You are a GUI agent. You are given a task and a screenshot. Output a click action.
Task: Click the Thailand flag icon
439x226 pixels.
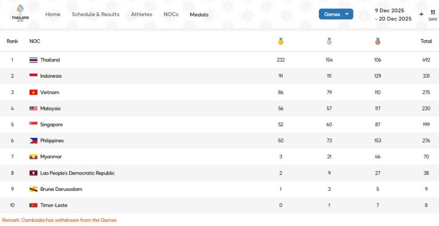33,60
